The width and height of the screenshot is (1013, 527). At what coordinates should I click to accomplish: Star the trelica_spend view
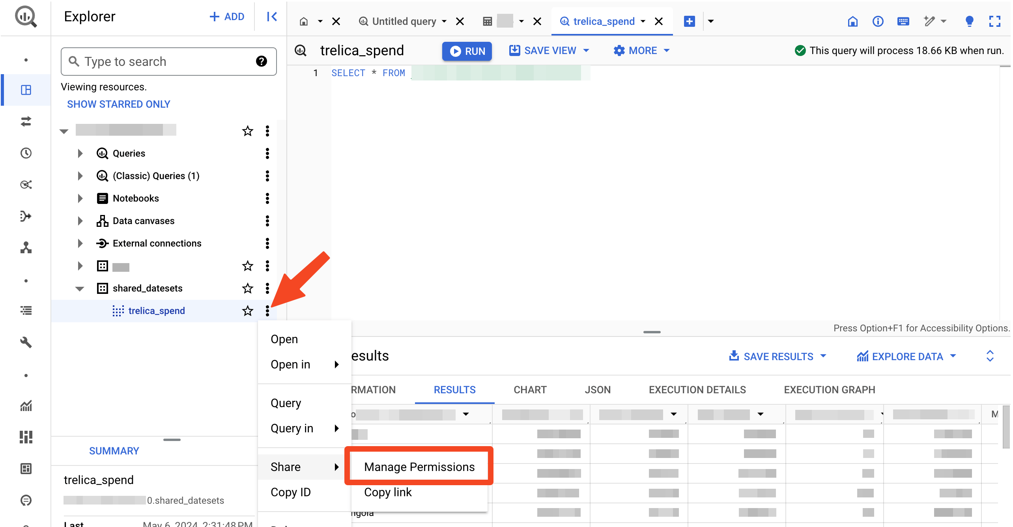pyautogui.click(x=248, y=311)
